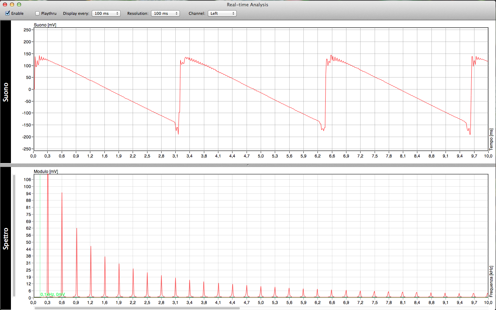
Task: Expand the Channel dropdown showing Left
Action: pyautogui.click(x=222, y=13)
